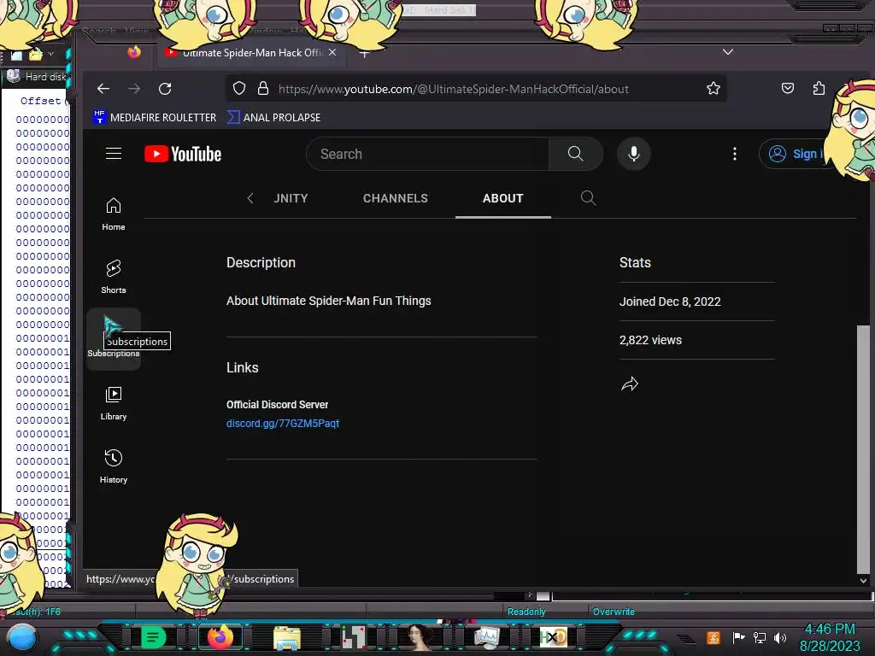The width and height of the screenshot is (875, 656).
Task: Click the page vertical scrollbar thumb
Action: [863, 449]
